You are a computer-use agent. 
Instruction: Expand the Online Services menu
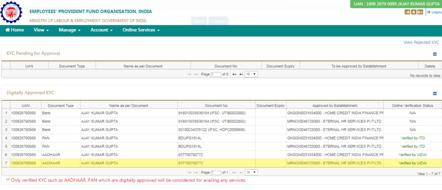(141, 30)
